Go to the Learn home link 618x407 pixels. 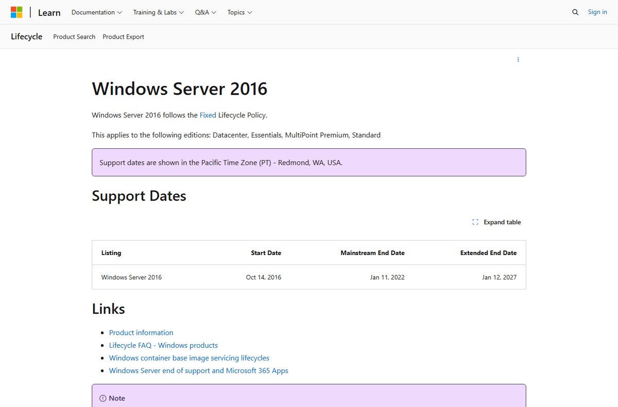(49, 12)
